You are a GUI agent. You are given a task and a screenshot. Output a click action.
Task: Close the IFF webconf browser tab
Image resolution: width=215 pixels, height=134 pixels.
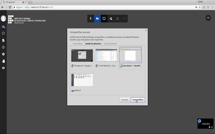coord(26,2)
